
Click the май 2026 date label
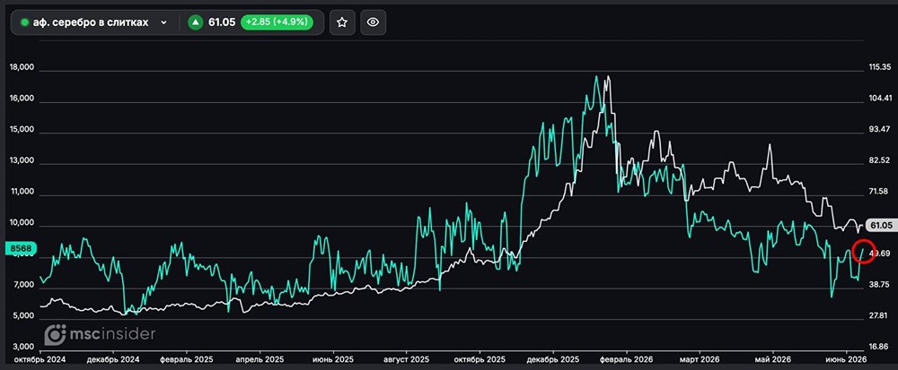(x=774, y=360)
